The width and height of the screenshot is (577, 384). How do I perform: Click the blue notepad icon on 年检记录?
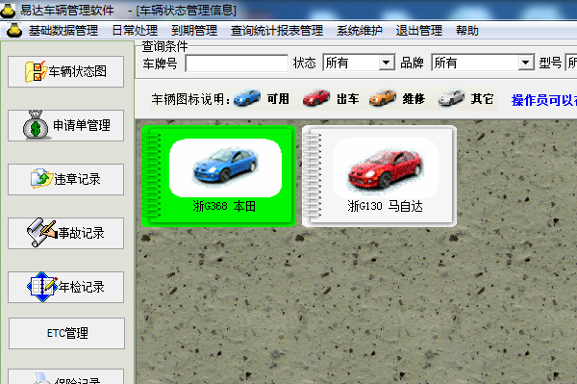[x=42, y=287]
